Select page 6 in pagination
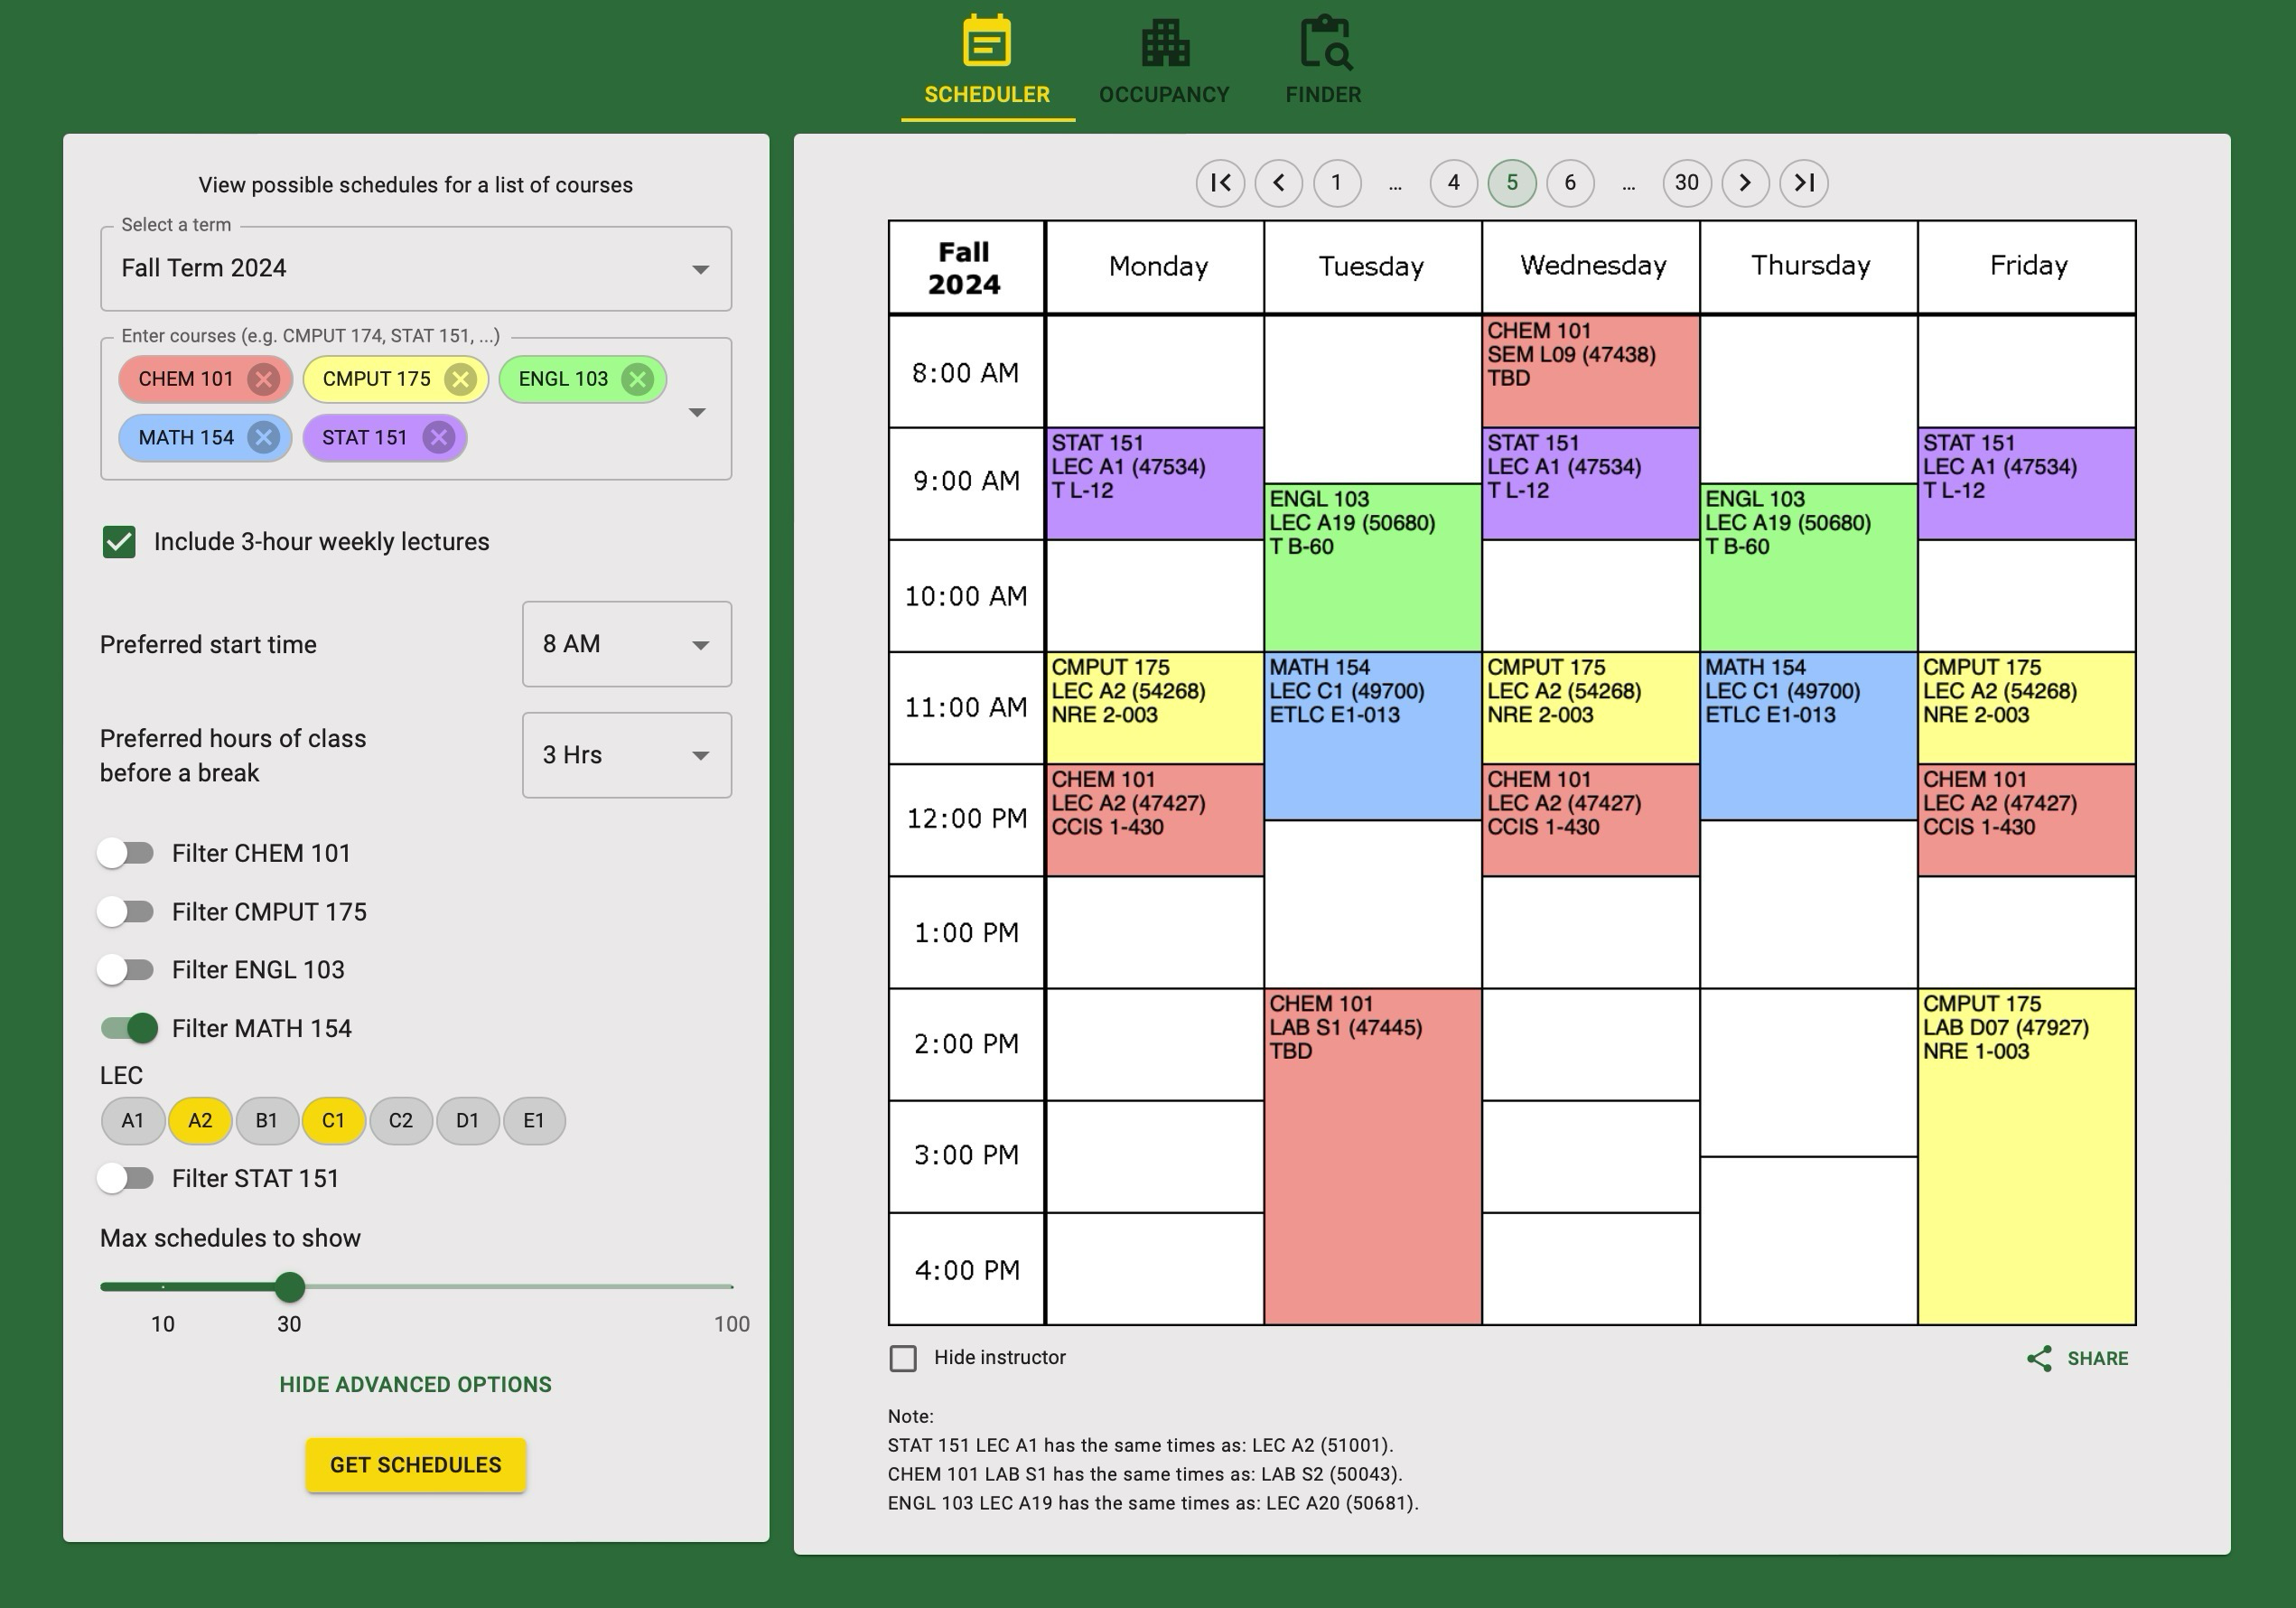This screenshot has width=2296, height=1608. click(x=1569, y=182)
